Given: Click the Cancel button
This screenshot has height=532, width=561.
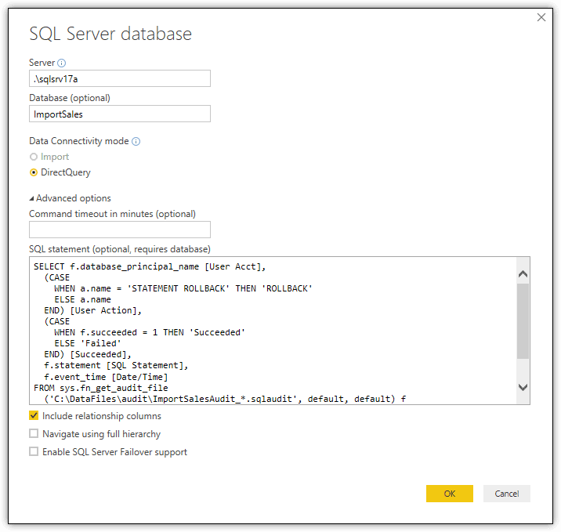Looking at the screenshot, I should pos(507,494).
